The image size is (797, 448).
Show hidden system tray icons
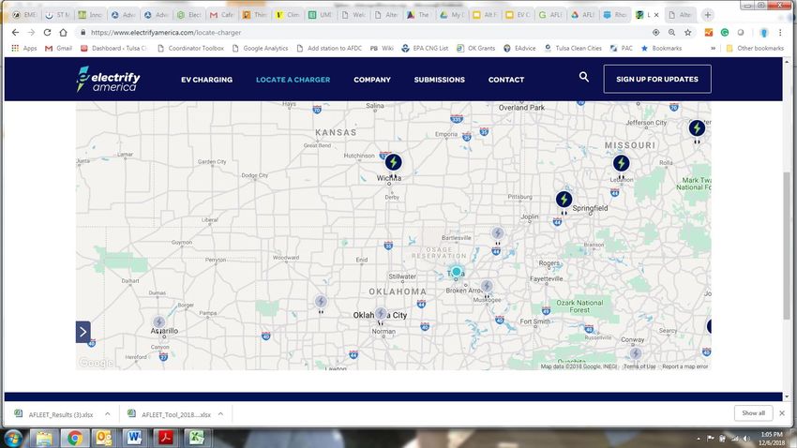pyautogui.click(x=699, y=439)
